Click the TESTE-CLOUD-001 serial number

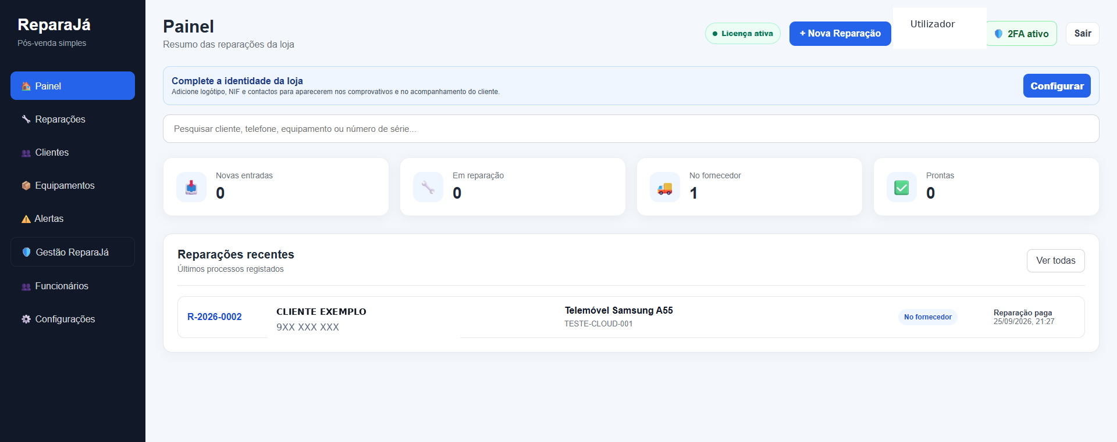tap(599, 324)
